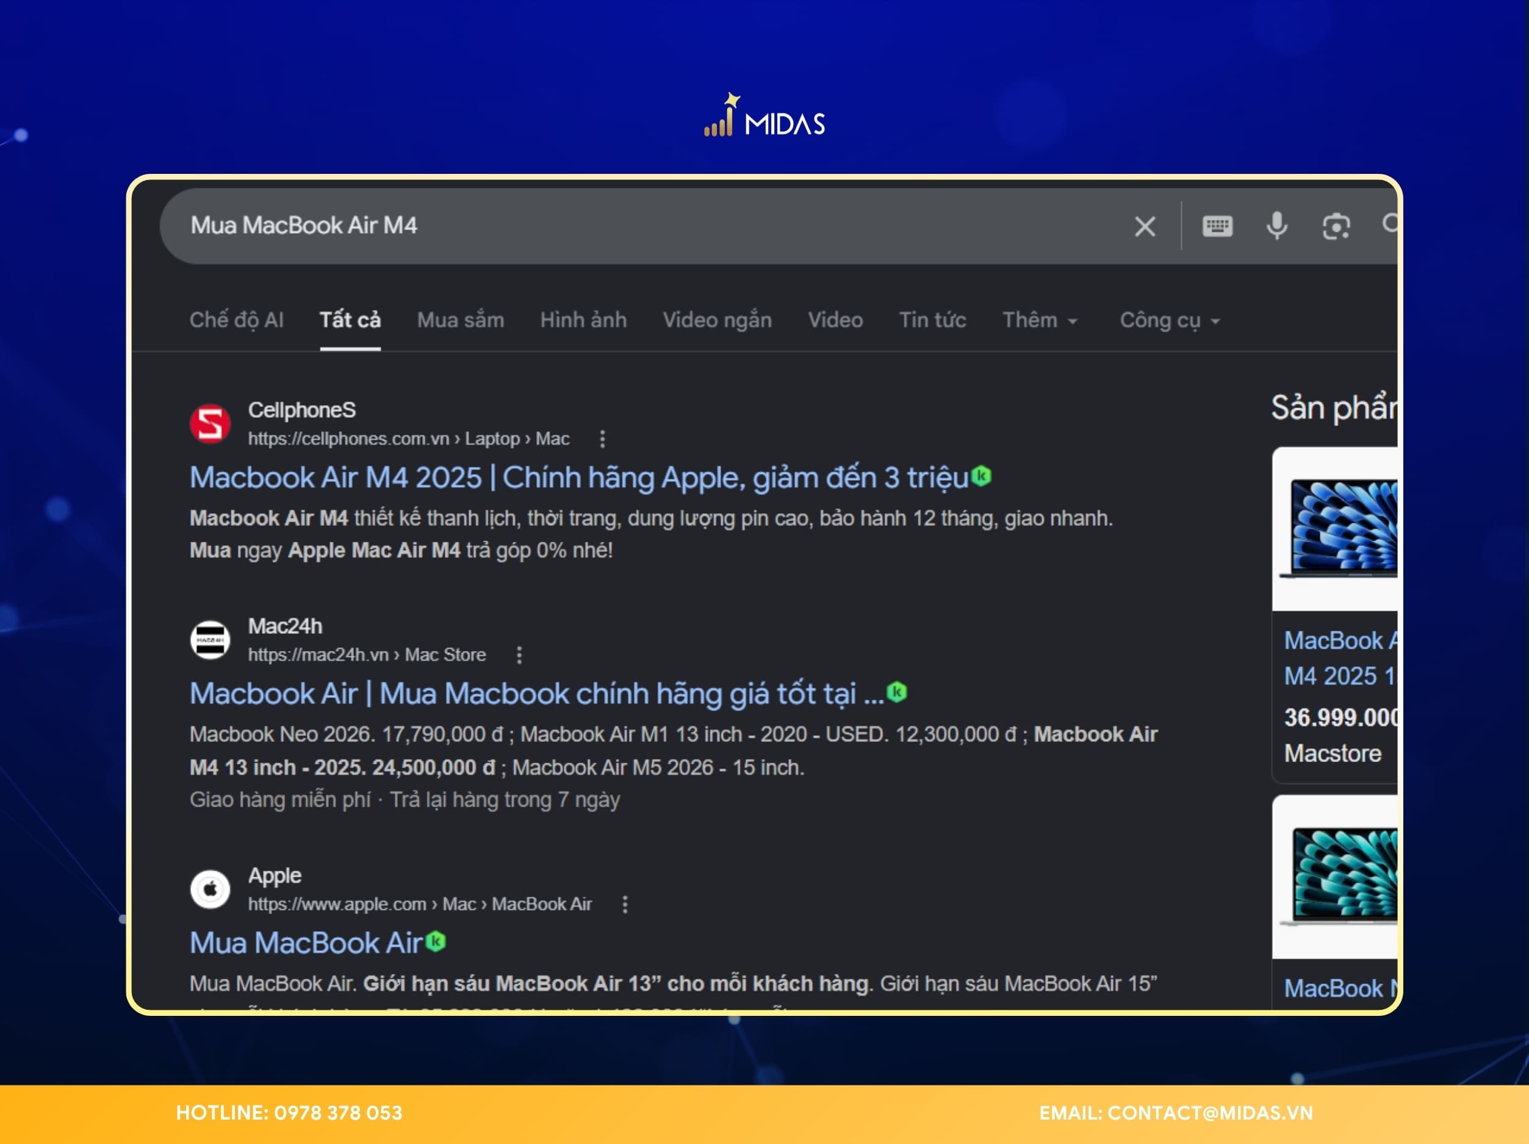The image size is (1529, 1144).
Task: Click the 36.999.000 product price
Action: coord(1340,718)
